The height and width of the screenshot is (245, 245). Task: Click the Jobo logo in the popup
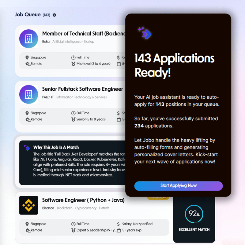pos(144,34)
